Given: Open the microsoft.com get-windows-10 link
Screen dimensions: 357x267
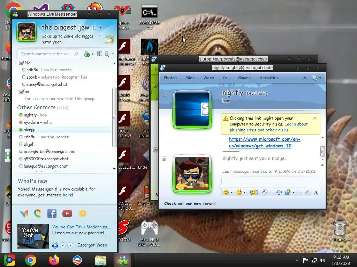Looking at the screenshot, I should coord(265,143).
